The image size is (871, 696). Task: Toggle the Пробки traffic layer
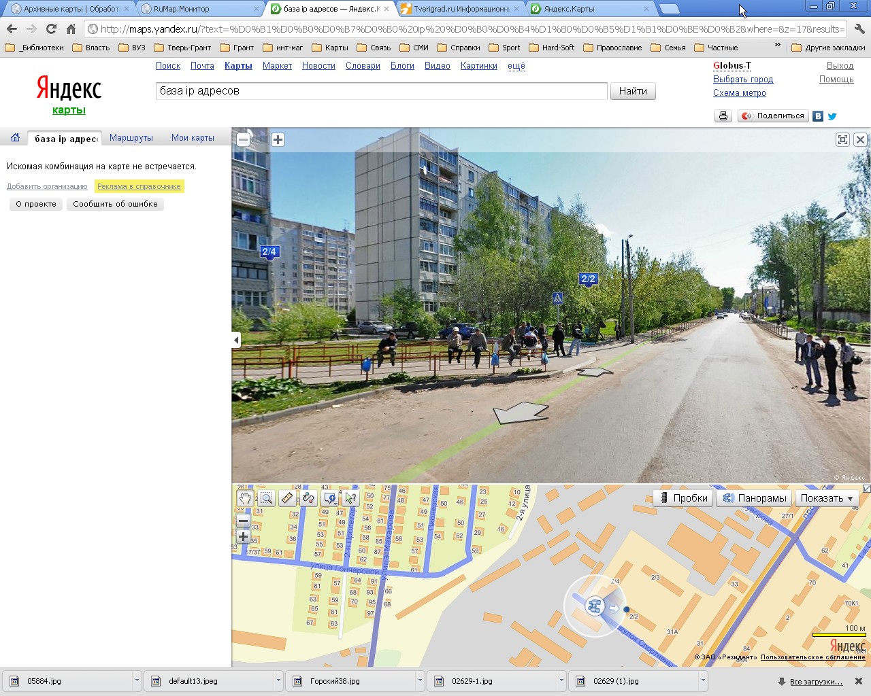click(683, 498)
